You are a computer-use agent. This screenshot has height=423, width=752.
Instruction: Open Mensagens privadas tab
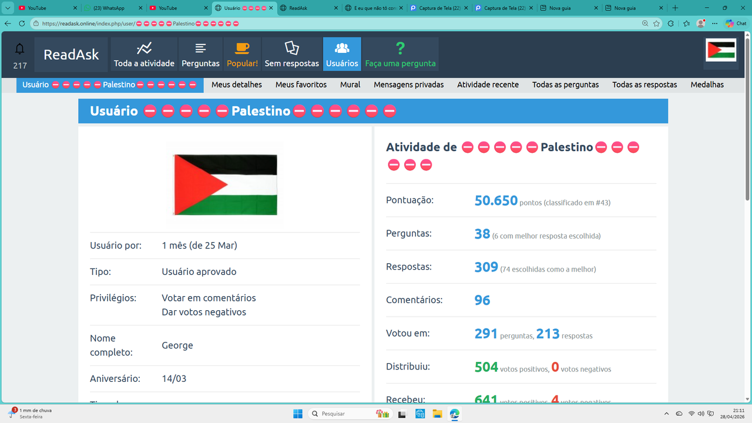pos(409,85)
